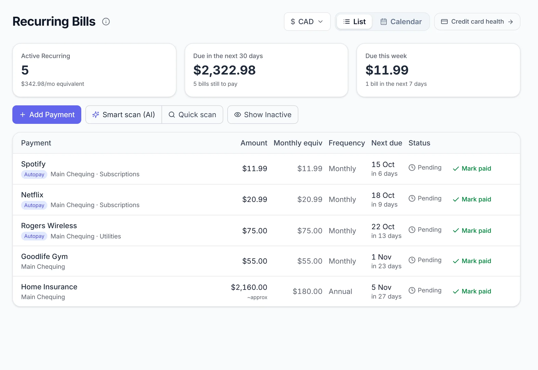This screenshot has height=370, width=538.
Task: Click the Active Recurring summary card
Action: [94, 70]
